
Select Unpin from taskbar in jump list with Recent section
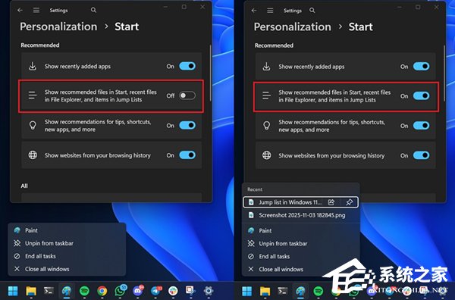[300, 243]
